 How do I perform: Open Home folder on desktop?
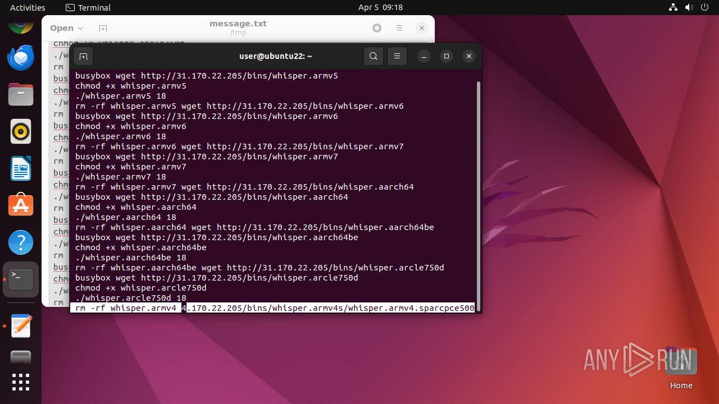[x=681, y=368]
